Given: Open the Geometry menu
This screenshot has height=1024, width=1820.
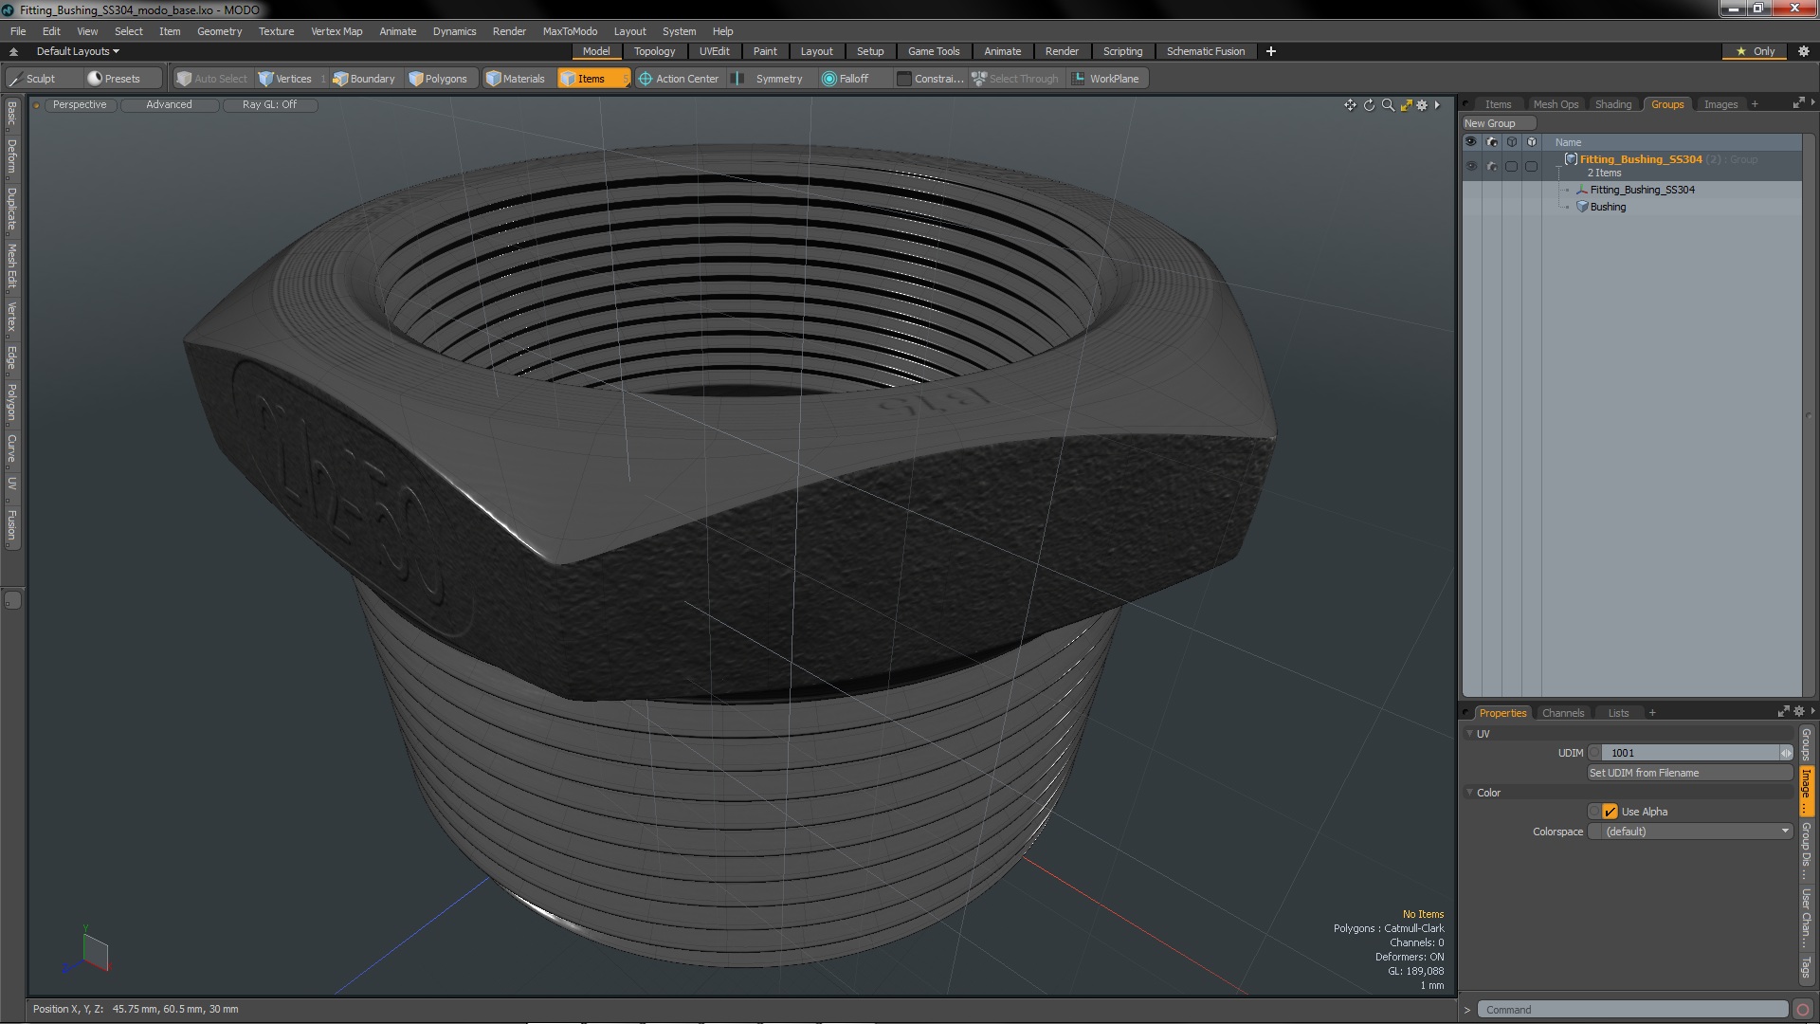Looking at the screenshot, I should (x=219, y=31).
